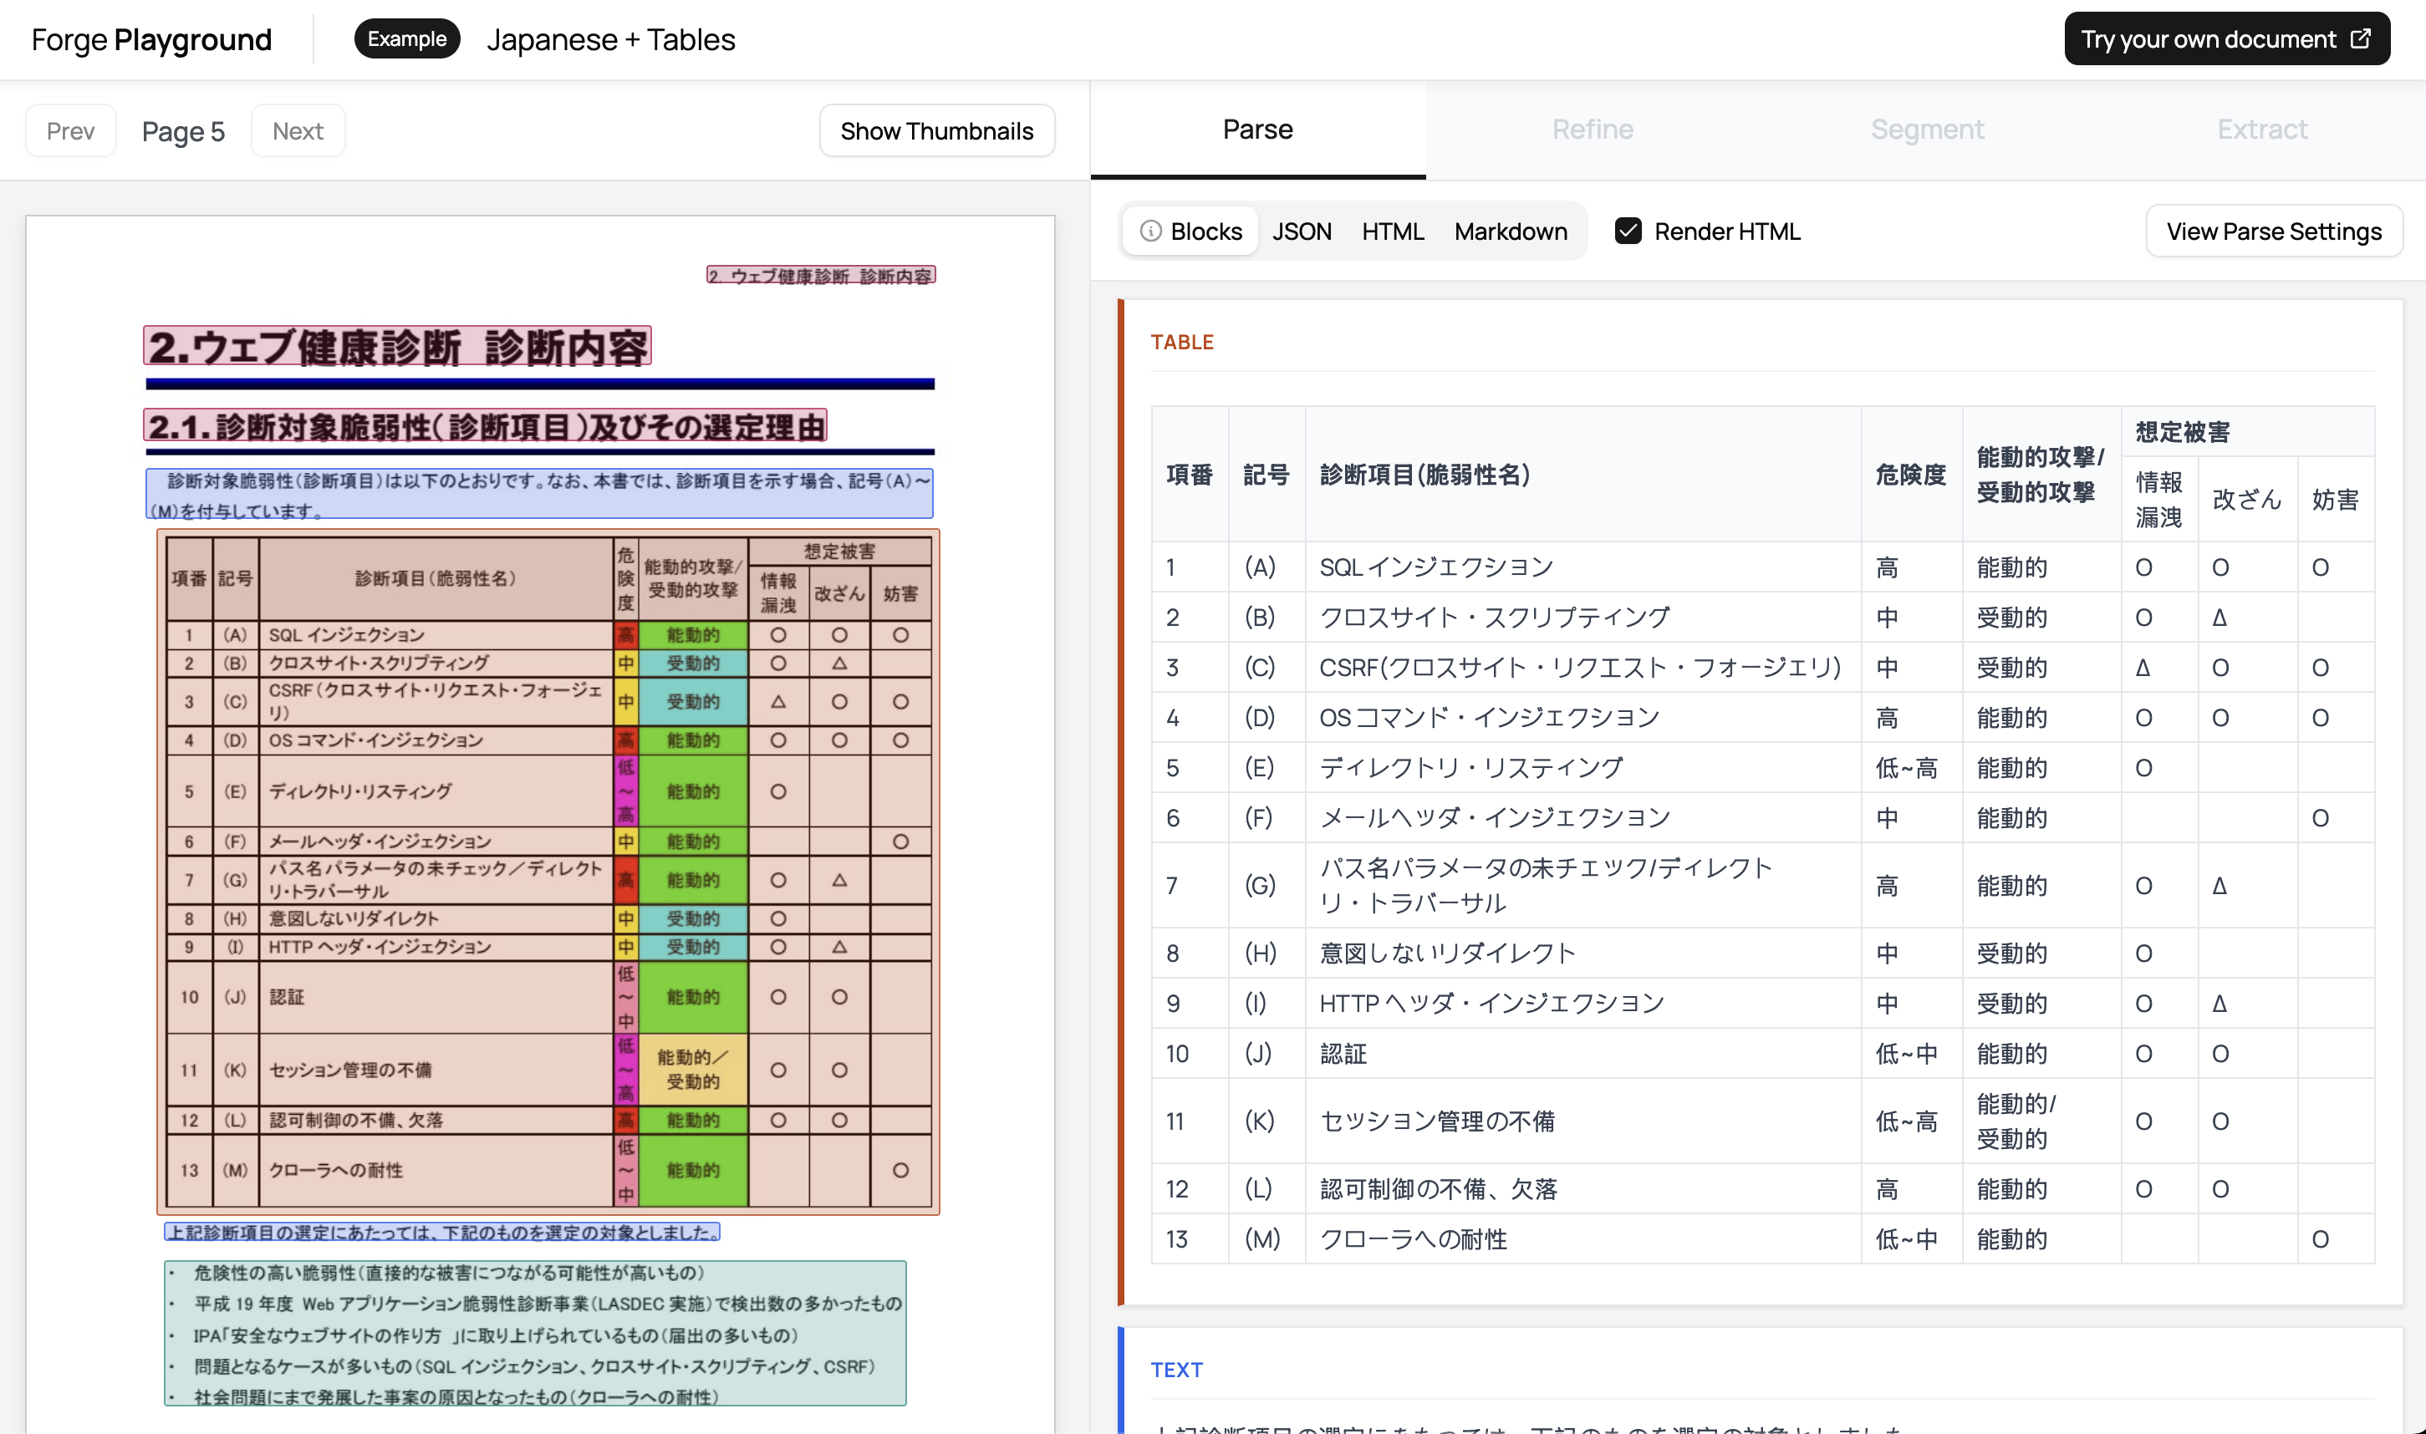Image resolution: width=2426 pixels, height=1434 pixels.
Task: Click the Forge Playground logo
Action: (x=152, y=39)
